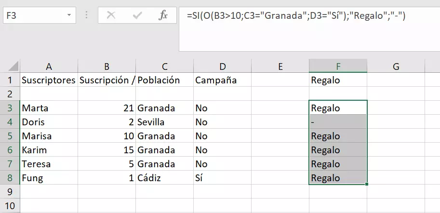Select the 'Cádiz' cell

pos(164,178)
